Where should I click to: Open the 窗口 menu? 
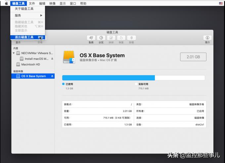(x=73, y=3)
